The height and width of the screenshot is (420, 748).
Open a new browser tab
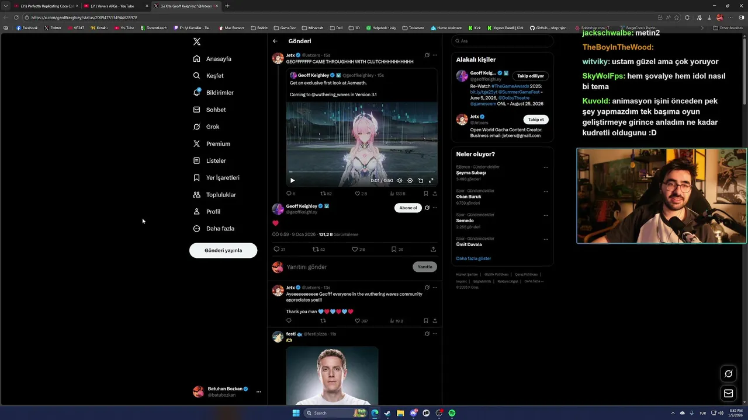tap(227, 6)
